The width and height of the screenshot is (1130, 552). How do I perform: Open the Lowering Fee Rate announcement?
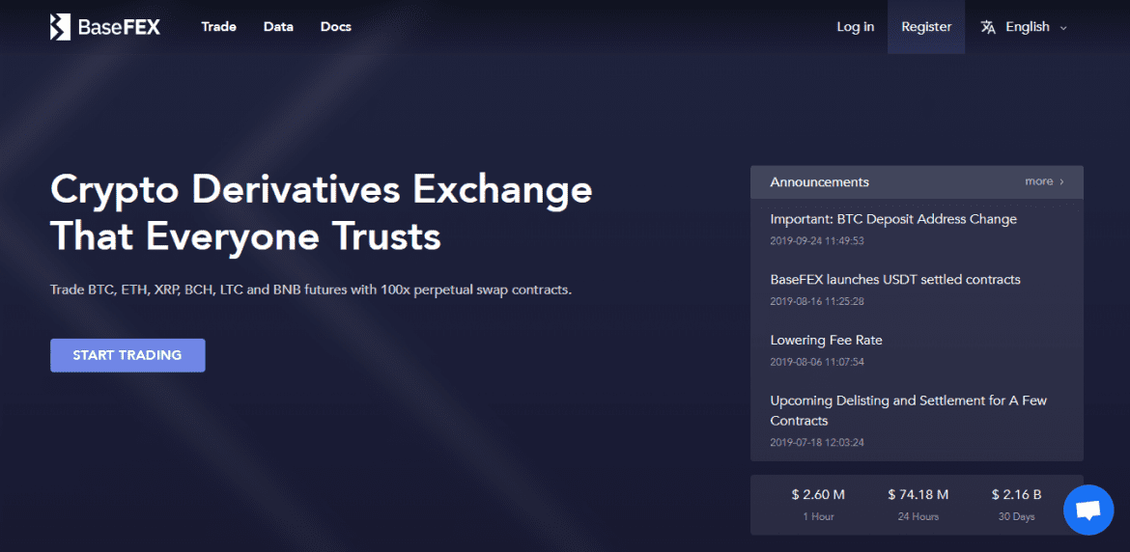(x=826, y=341)
